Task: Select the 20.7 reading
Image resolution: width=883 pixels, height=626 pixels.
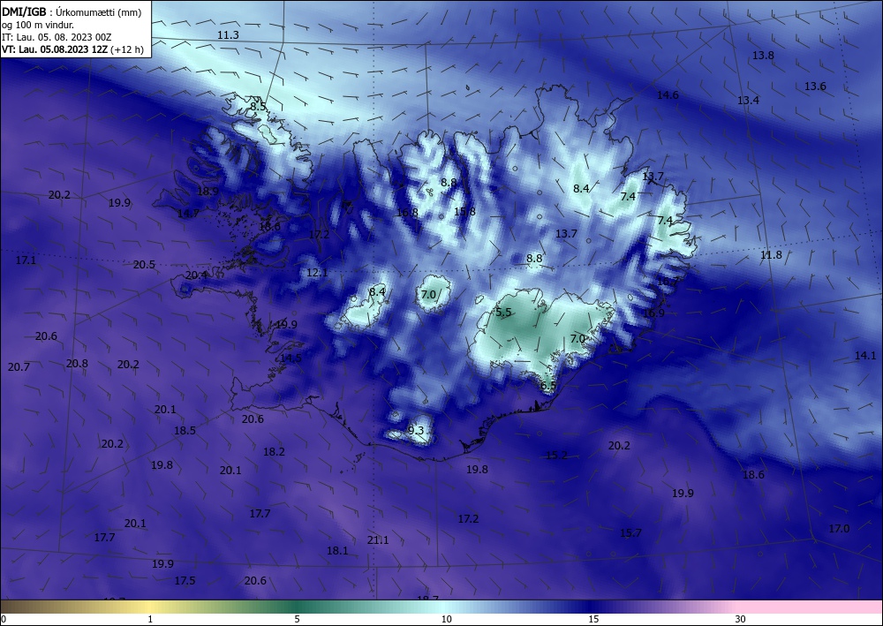Action: pos(19,366)
